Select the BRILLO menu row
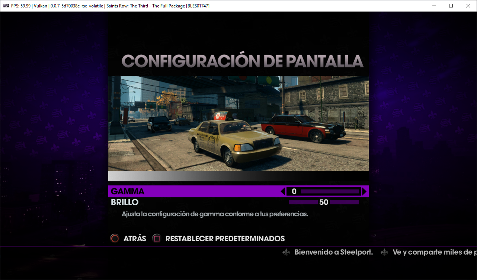 [x=238, y=202]
